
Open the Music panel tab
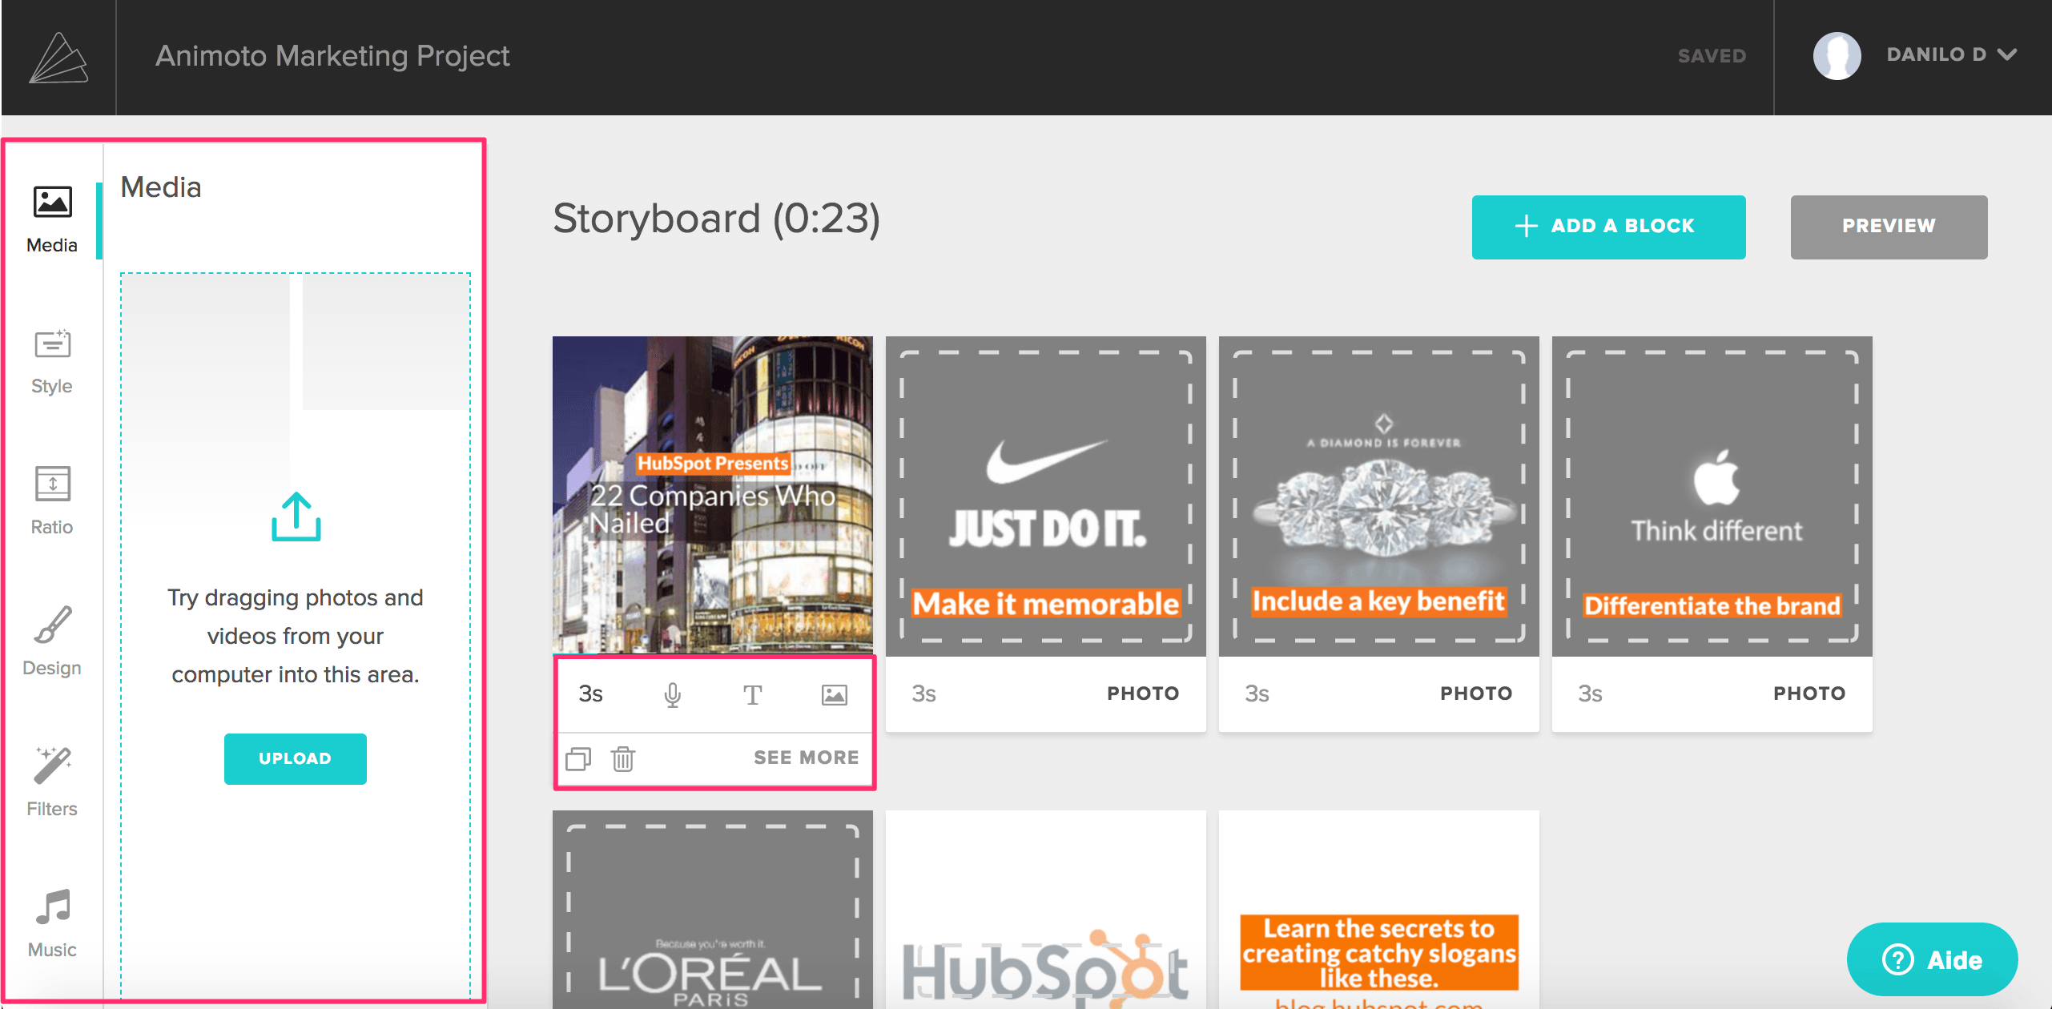point(52,925)
